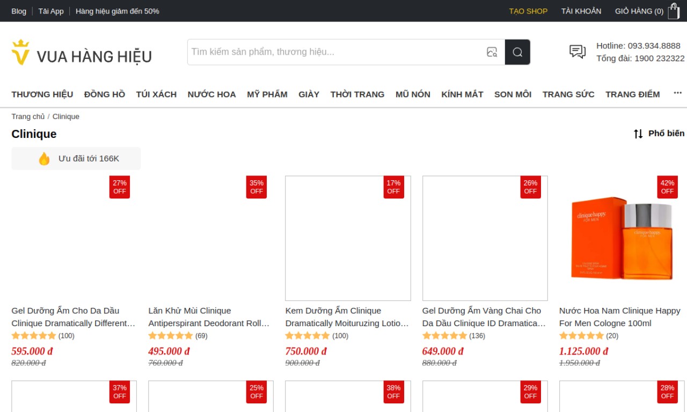Click the 750.000 đ price
The width and height of the screenshot is (687, 412).
(x=306, y=351)
